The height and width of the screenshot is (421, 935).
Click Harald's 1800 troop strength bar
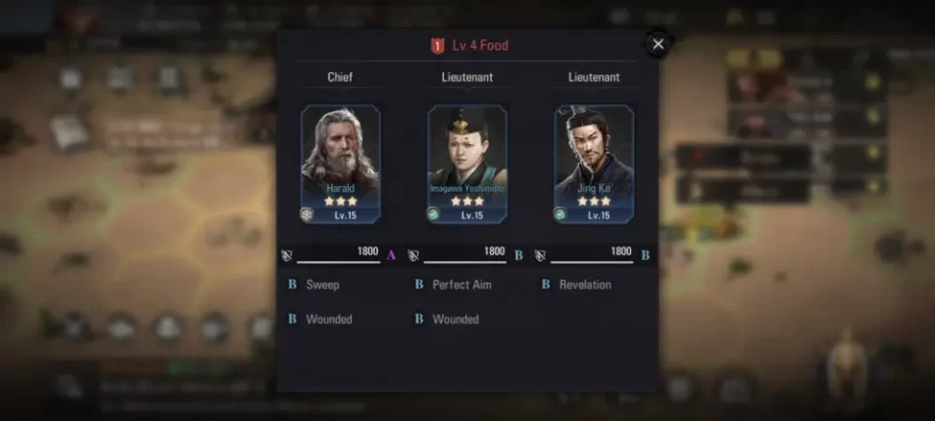[338, 254]
